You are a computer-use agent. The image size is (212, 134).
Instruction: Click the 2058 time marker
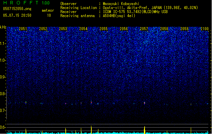(x=164, y=29)
